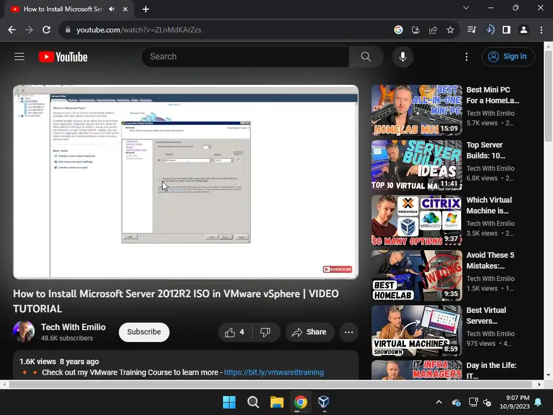Bookmark this tab with star

pos(450,30)
